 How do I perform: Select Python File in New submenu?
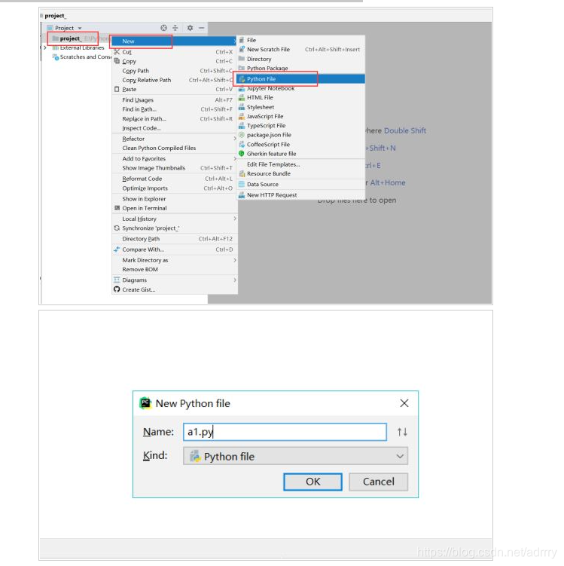[300, 78]
